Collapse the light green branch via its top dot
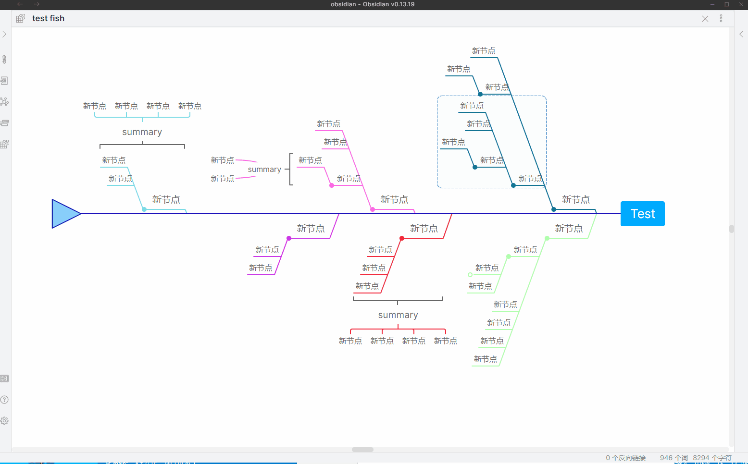 point(547,238)
